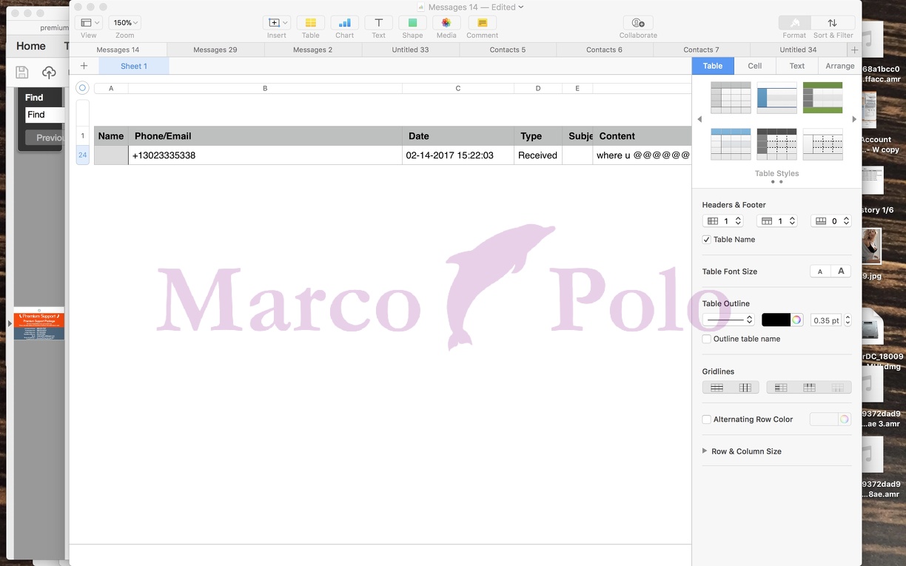Go to next table styles page arrow
Screen dimensions: 906x566
854,119
